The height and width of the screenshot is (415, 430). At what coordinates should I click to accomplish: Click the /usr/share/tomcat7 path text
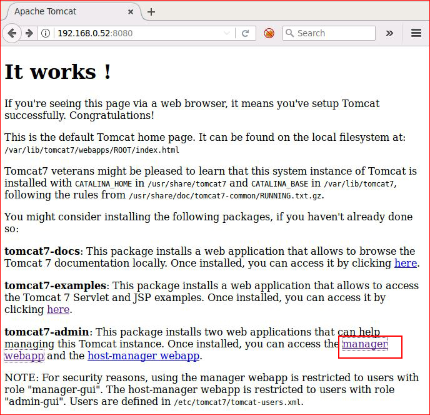187,184
